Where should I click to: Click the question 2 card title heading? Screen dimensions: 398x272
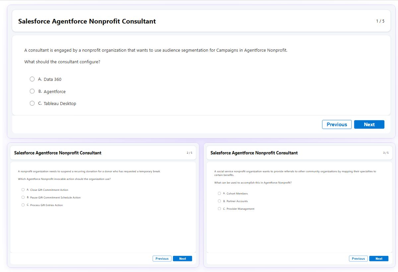pos(58,153)
